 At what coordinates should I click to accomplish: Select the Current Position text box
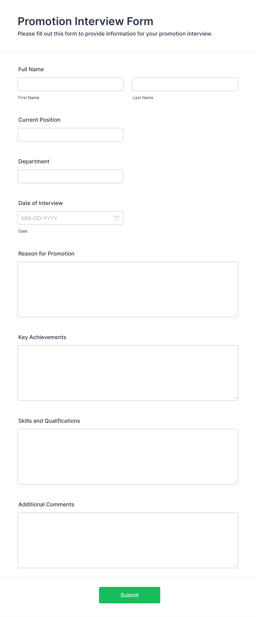tap(70, 135)
